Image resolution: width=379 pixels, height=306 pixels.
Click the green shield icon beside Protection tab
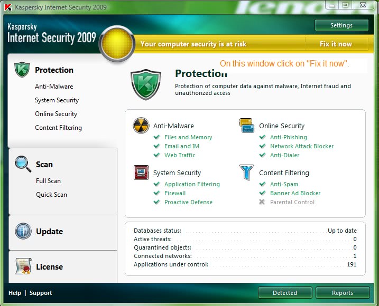coord(22,70)
